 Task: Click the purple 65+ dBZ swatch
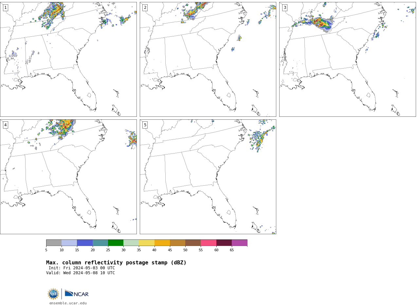pyautogui.click(x=240, y=243)
